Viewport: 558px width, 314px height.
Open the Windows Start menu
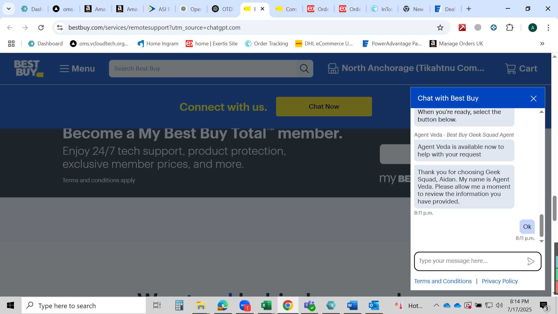[x=10, y=306]
